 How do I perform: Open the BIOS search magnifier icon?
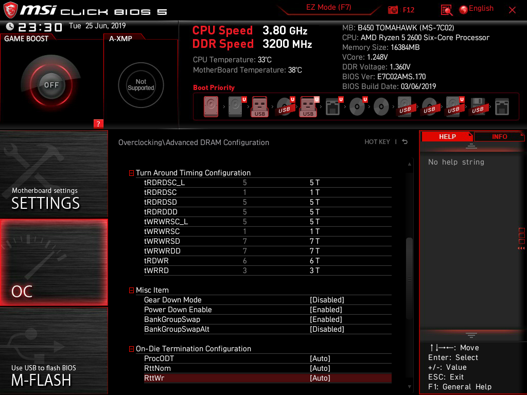tap(446, 10)
